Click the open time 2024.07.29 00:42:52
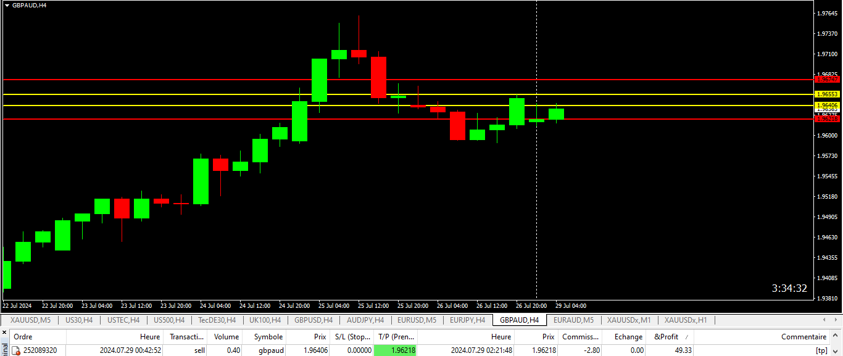 pyautogui.click(x=130, y=350)
